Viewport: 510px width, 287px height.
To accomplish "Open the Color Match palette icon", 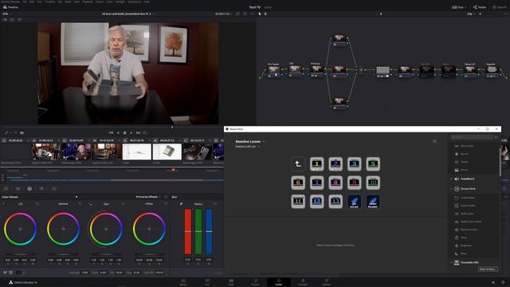I will coord(18,189).
